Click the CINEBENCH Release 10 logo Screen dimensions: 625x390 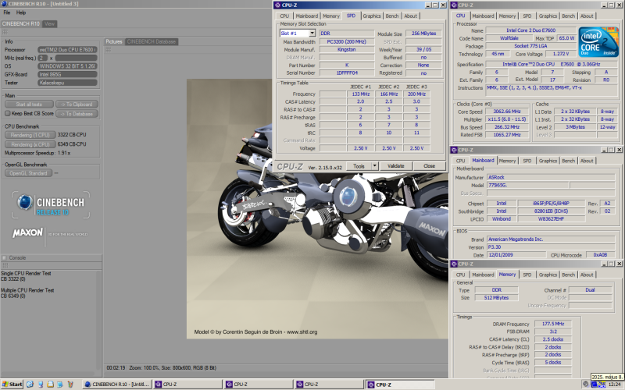click(51, 205)
